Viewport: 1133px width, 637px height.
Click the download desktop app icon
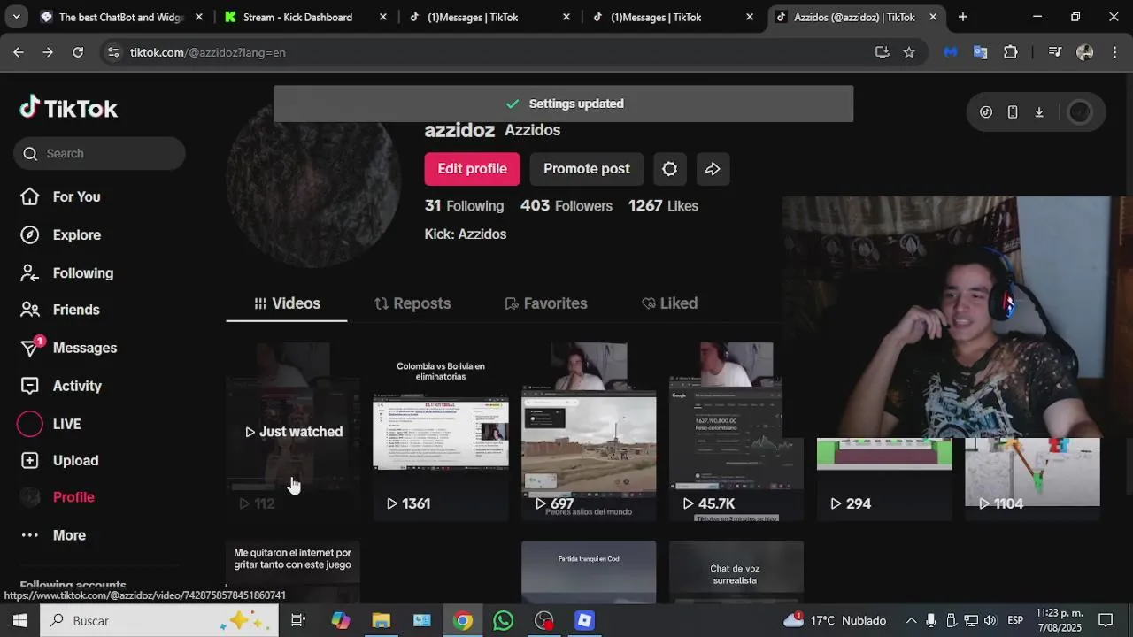tap(1039, 112)
